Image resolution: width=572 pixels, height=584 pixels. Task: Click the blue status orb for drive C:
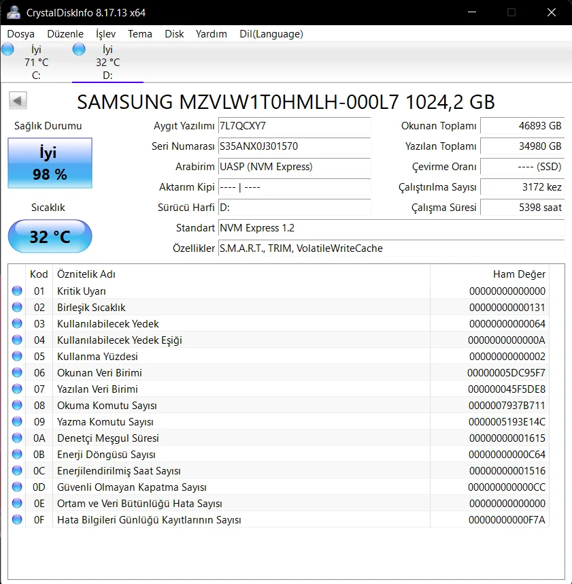pos(8,49)
